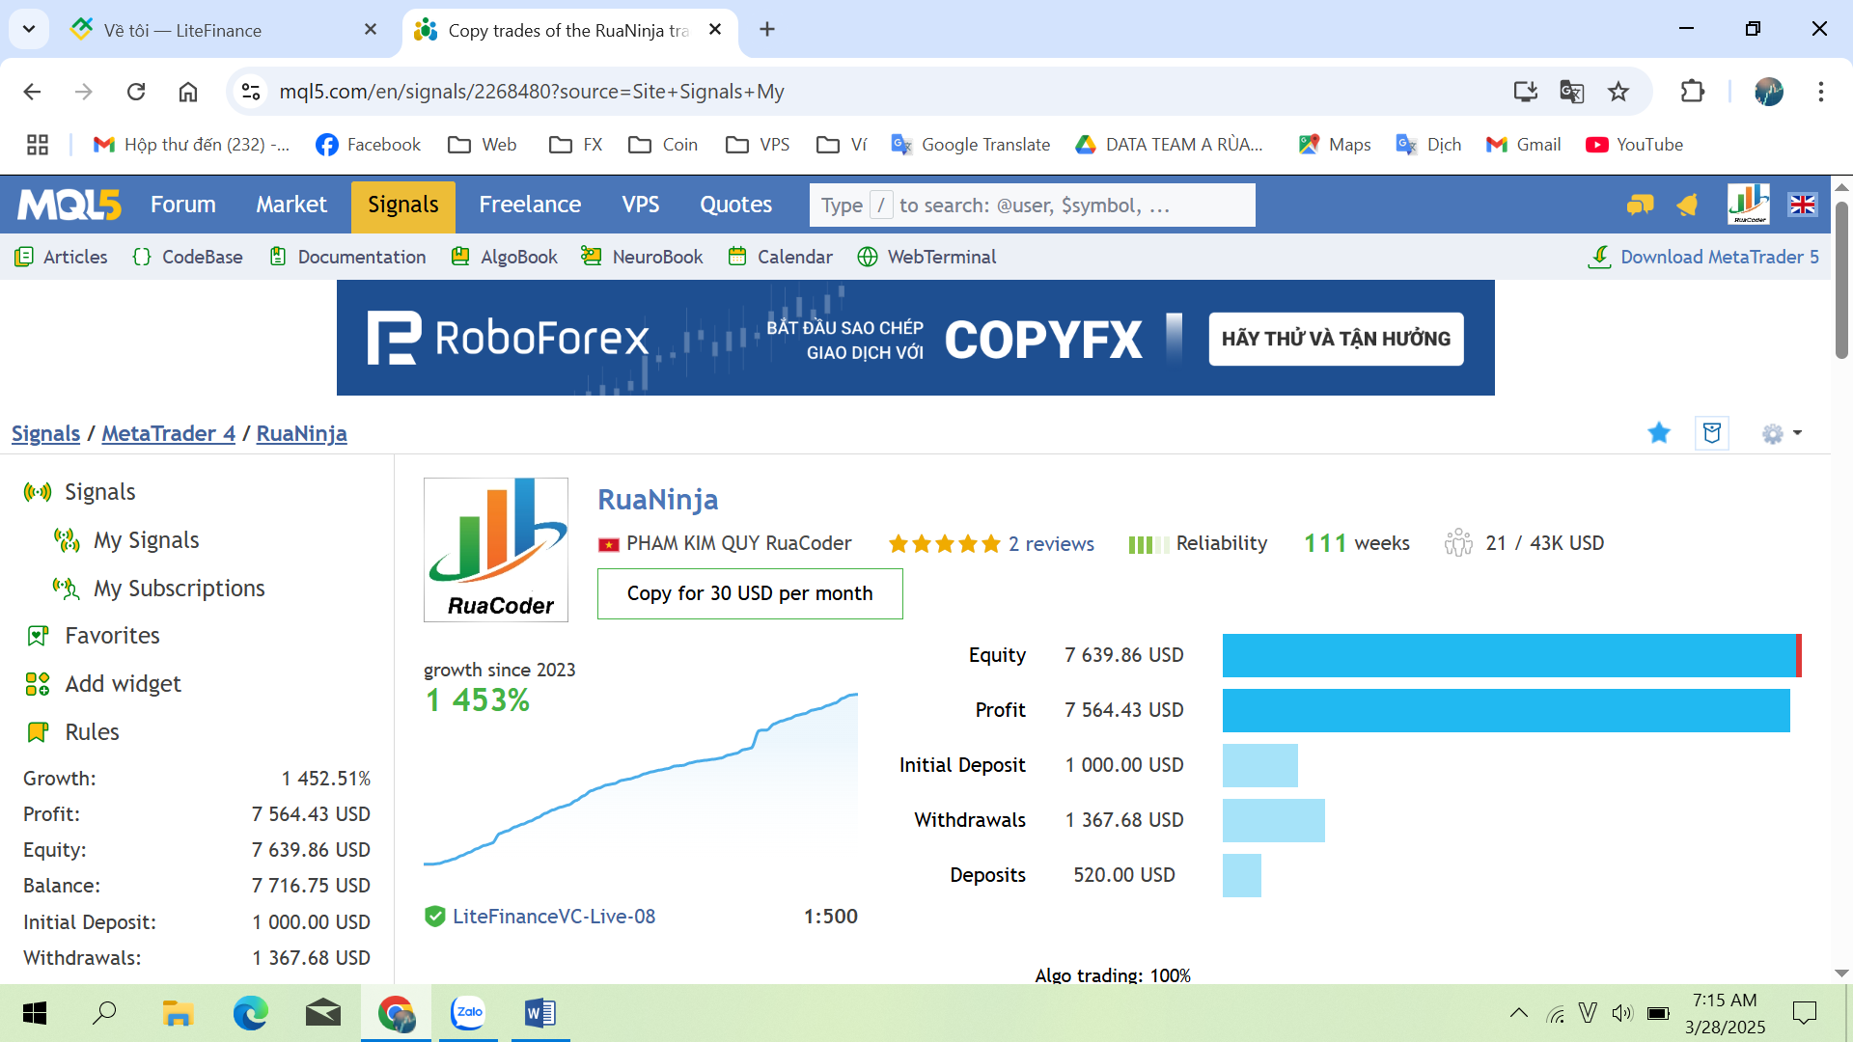Open LiteFinanceVC-Live-08 broker link
Screen dimensions: 1853x1042
coord(554,917)
